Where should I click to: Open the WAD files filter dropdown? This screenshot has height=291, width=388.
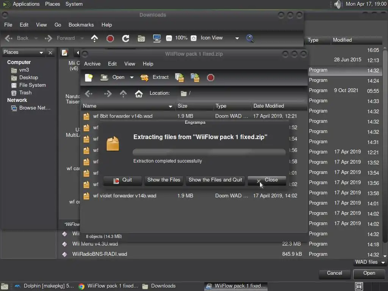[x=370, y=262]
